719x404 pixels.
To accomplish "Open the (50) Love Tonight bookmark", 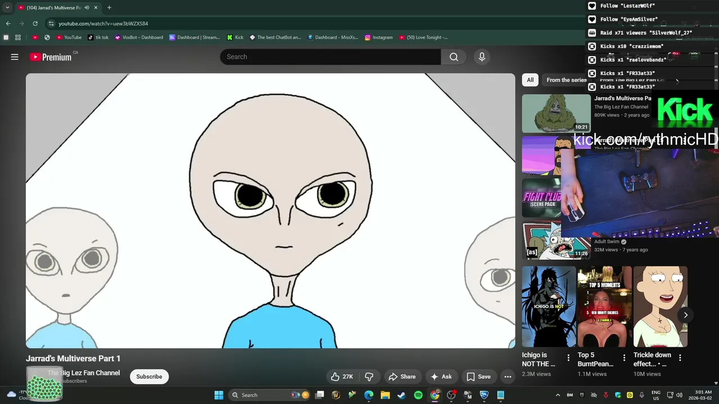I will coord(424,38).
